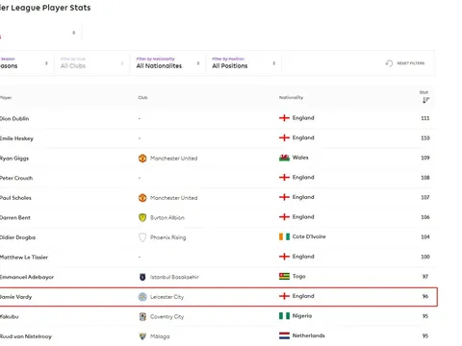Click Phoenix Rising club name
Image resolution: width=462 pixels, height=346 pixels.
tap(168, 237)
